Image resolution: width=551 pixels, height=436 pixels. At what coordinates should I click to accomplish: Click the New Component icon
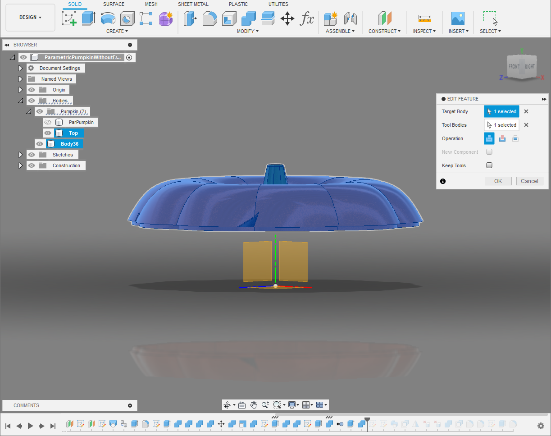(331, 18)
